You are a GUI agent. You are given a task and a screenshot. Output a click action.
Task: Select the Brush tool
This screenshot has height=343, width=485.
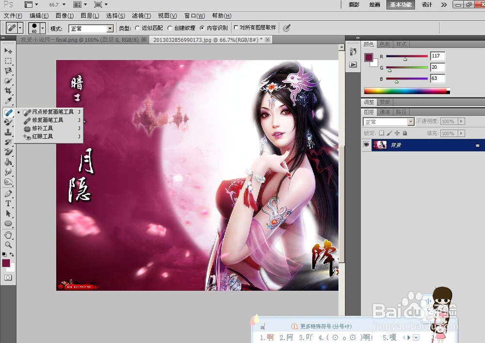pos(8,123)
